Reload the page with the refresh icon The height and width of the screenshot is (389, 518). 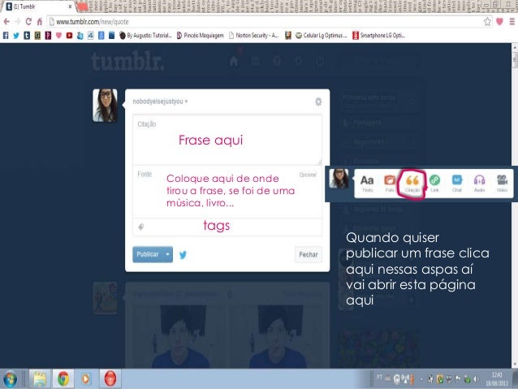coord(28,22)
